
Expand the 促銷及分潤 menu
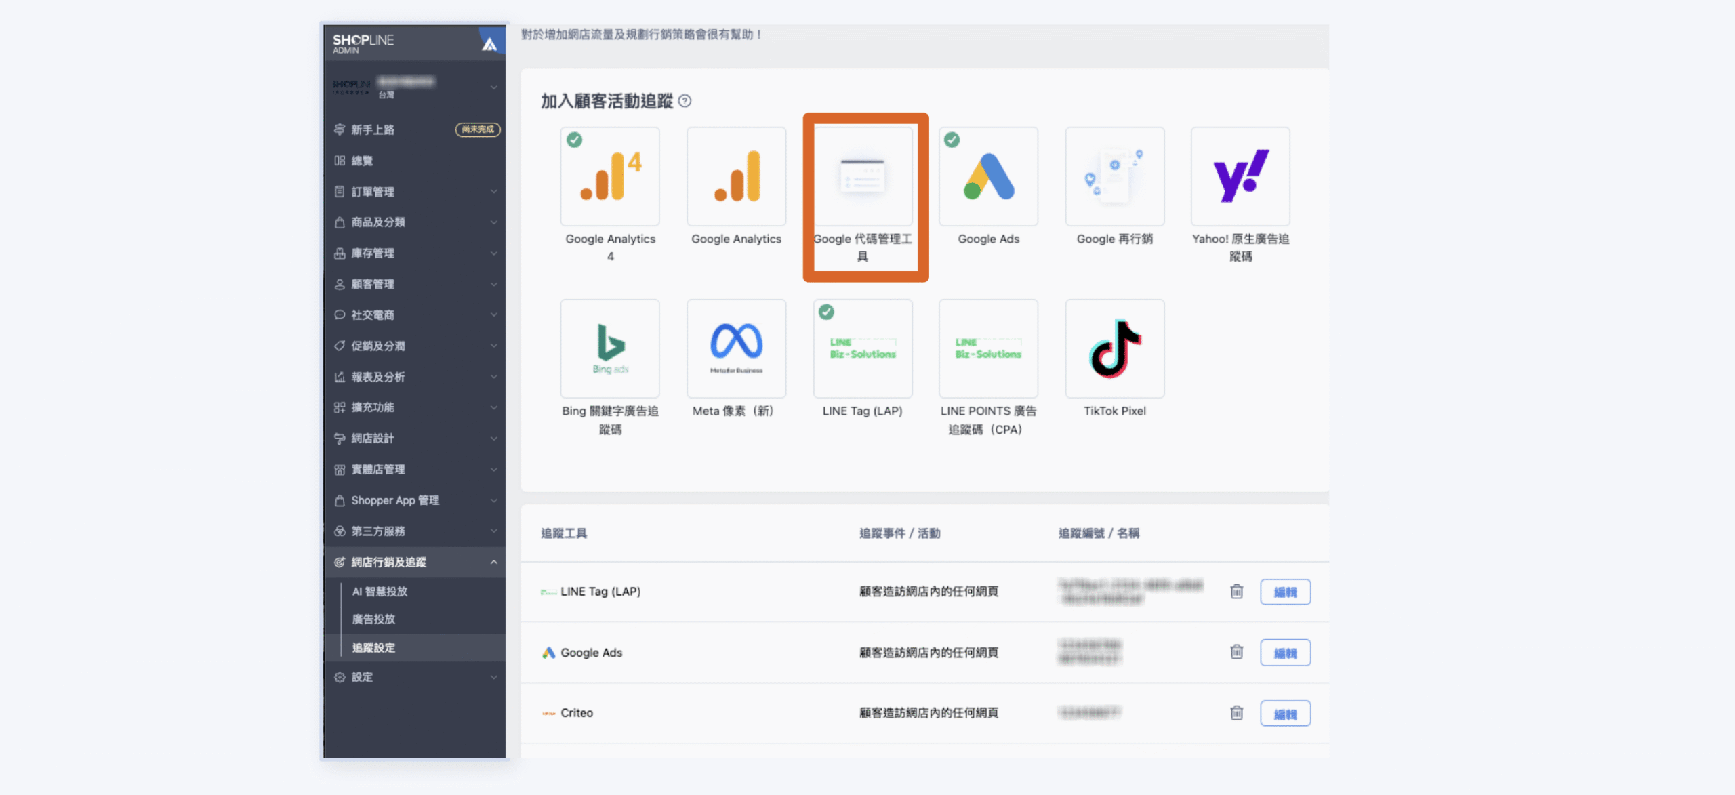click(414, 346)
